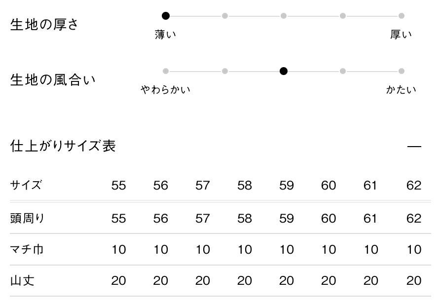The width and height of the screenshot is (439, 307).
Task: Click the 頭周り row label
Action: [28, 218]
